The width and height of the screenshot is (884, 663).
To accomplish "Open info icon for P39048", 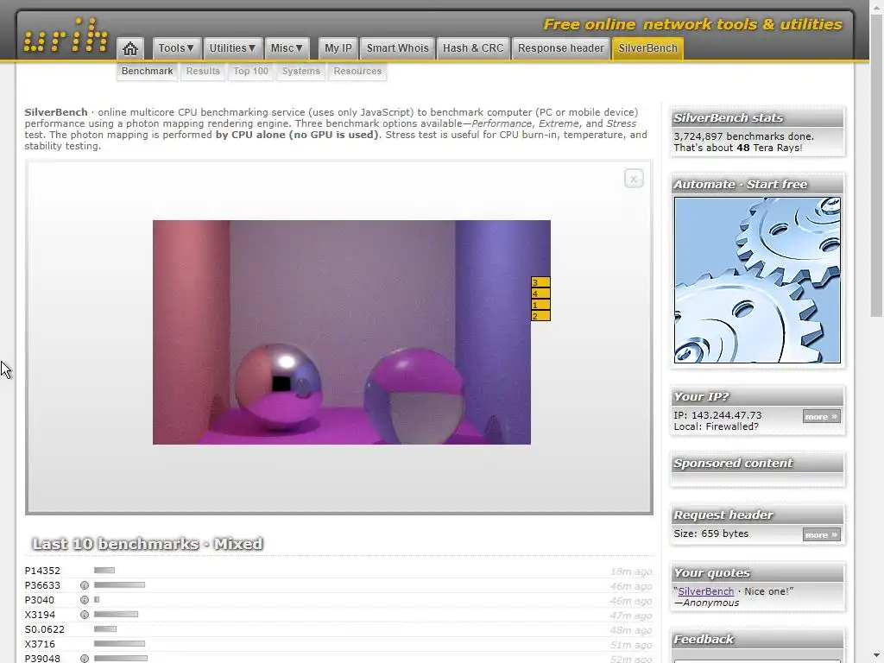I will pos(85,659).
